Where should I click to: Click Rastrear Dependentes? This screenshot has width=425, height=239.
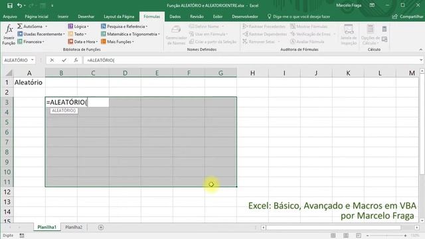pos(264,34)
